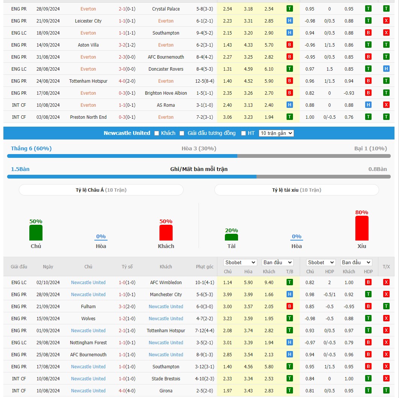Open the Ban đầu dropdown above T/B column
The height and width of the screenshot is (398, 399).
(x=278, y=262)
